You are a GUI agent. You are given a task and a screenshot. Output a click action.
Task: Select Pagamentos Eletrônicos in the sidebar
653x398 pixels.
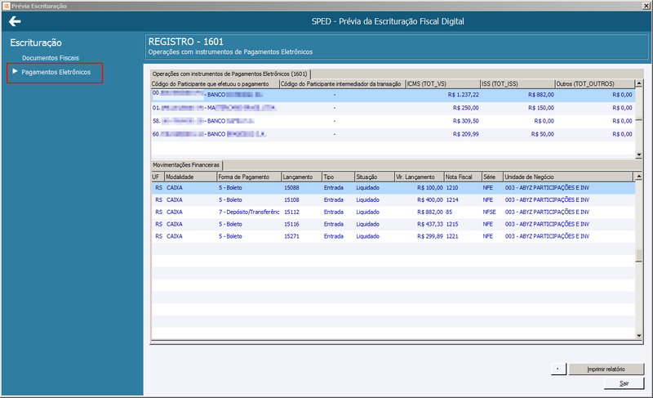(56, 72)
